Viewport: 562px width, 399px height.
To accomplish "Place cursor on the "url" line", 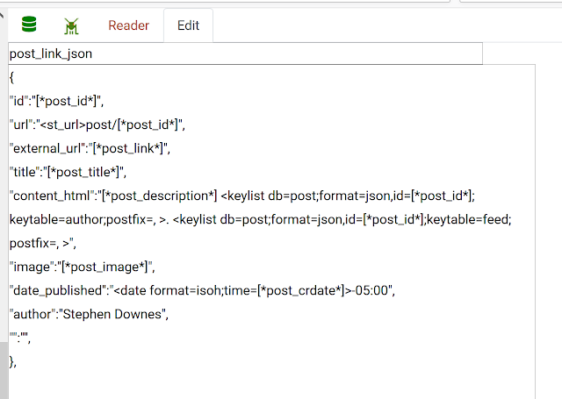I will click(97, 124).
